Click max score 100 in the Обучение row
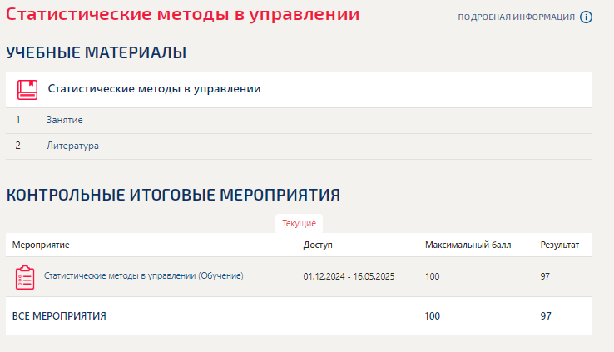The height and width of the screenshot is (352, 614). (x=433, y=276)
